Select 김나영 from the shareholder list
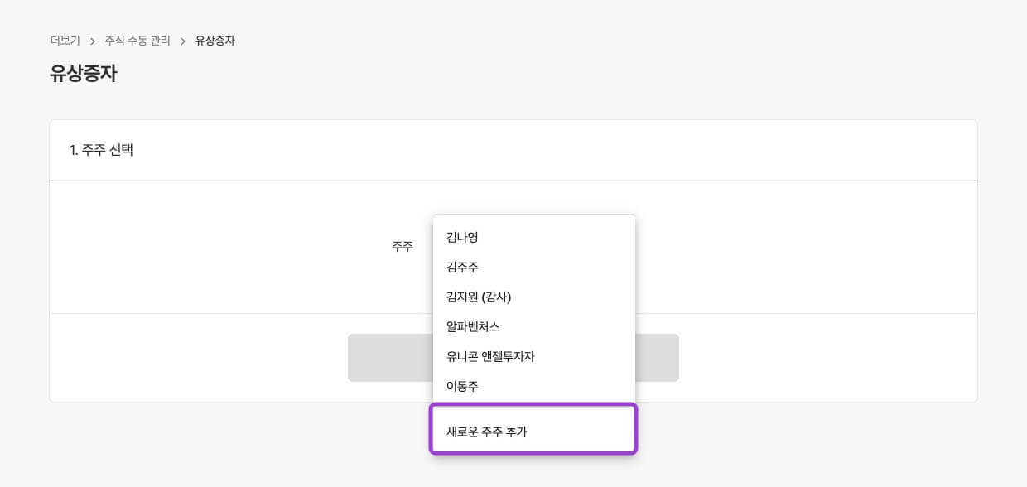This screenshot has width=1027, height=487. coord(462,238)
